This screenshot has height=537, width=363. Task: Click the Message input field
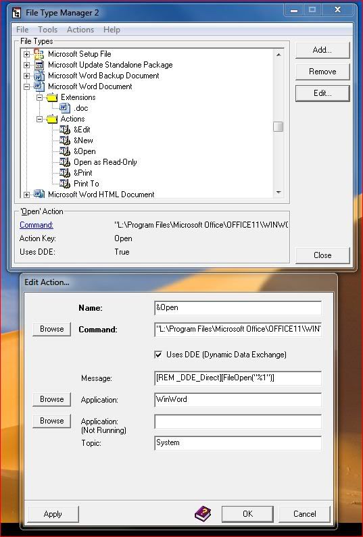[238, 378]
